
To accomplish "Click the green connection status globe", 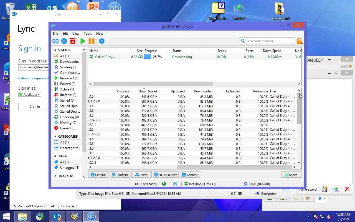I will (164, 184).
